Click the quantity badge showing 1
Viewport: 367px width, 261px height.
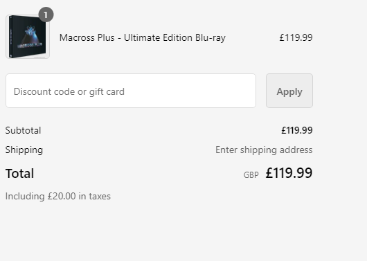coord(46,15)
